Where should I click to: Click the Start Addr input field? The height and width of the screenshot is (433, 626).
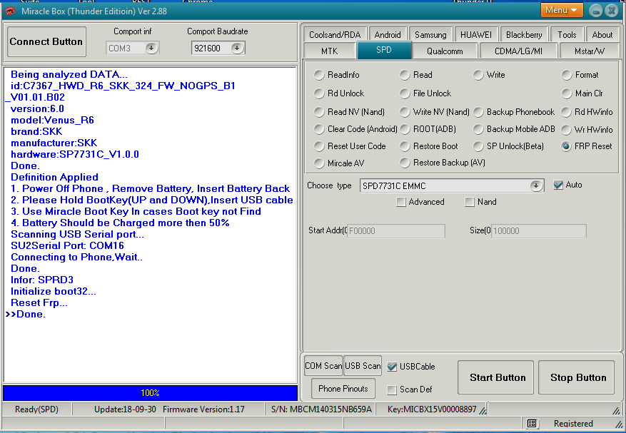[x=396, y=230]
